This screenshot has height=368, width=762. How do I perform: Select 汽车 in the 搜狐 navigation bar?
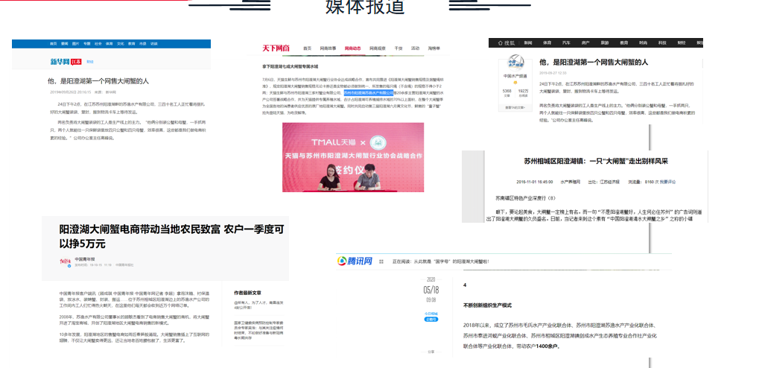tap(566, 43)
